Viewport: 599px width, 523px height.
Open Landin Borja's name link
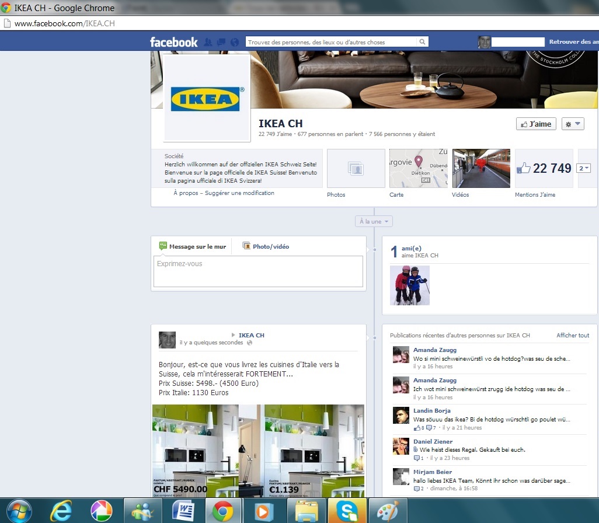pos(431,410)
